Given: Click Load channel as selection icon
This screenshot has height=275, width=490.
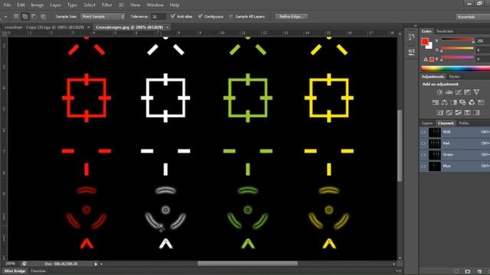Looking at the screenshot, I should pos(456,271).
